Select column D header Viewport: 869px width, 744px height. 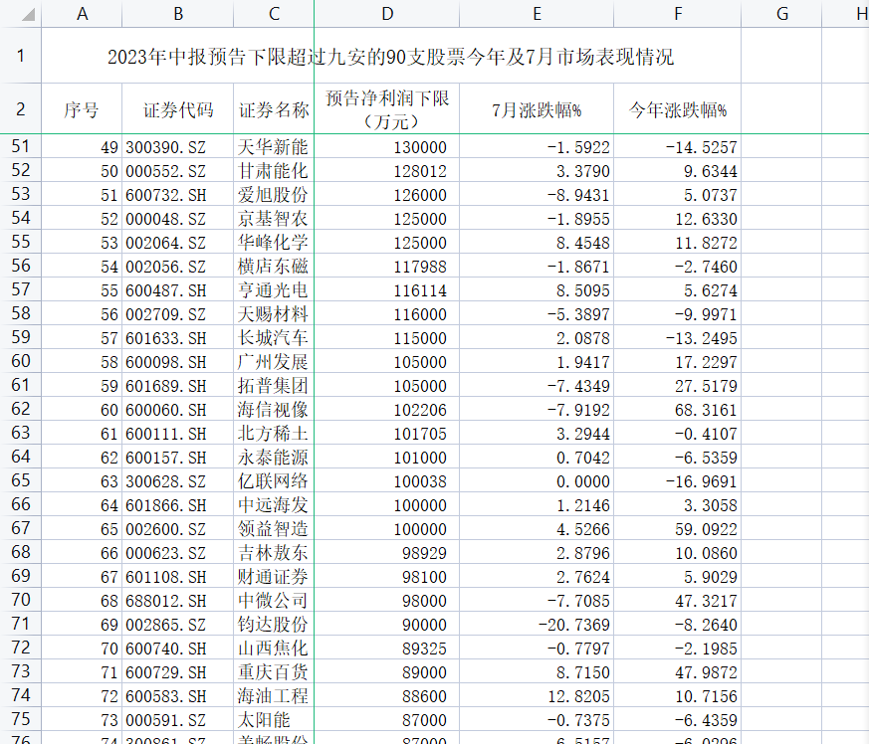pos(387,14)
